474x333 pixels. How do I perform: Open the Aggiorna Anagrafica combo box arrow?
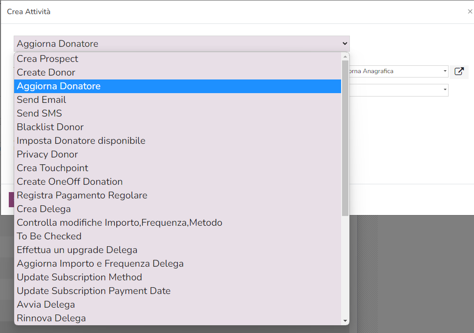pos(445,72)
